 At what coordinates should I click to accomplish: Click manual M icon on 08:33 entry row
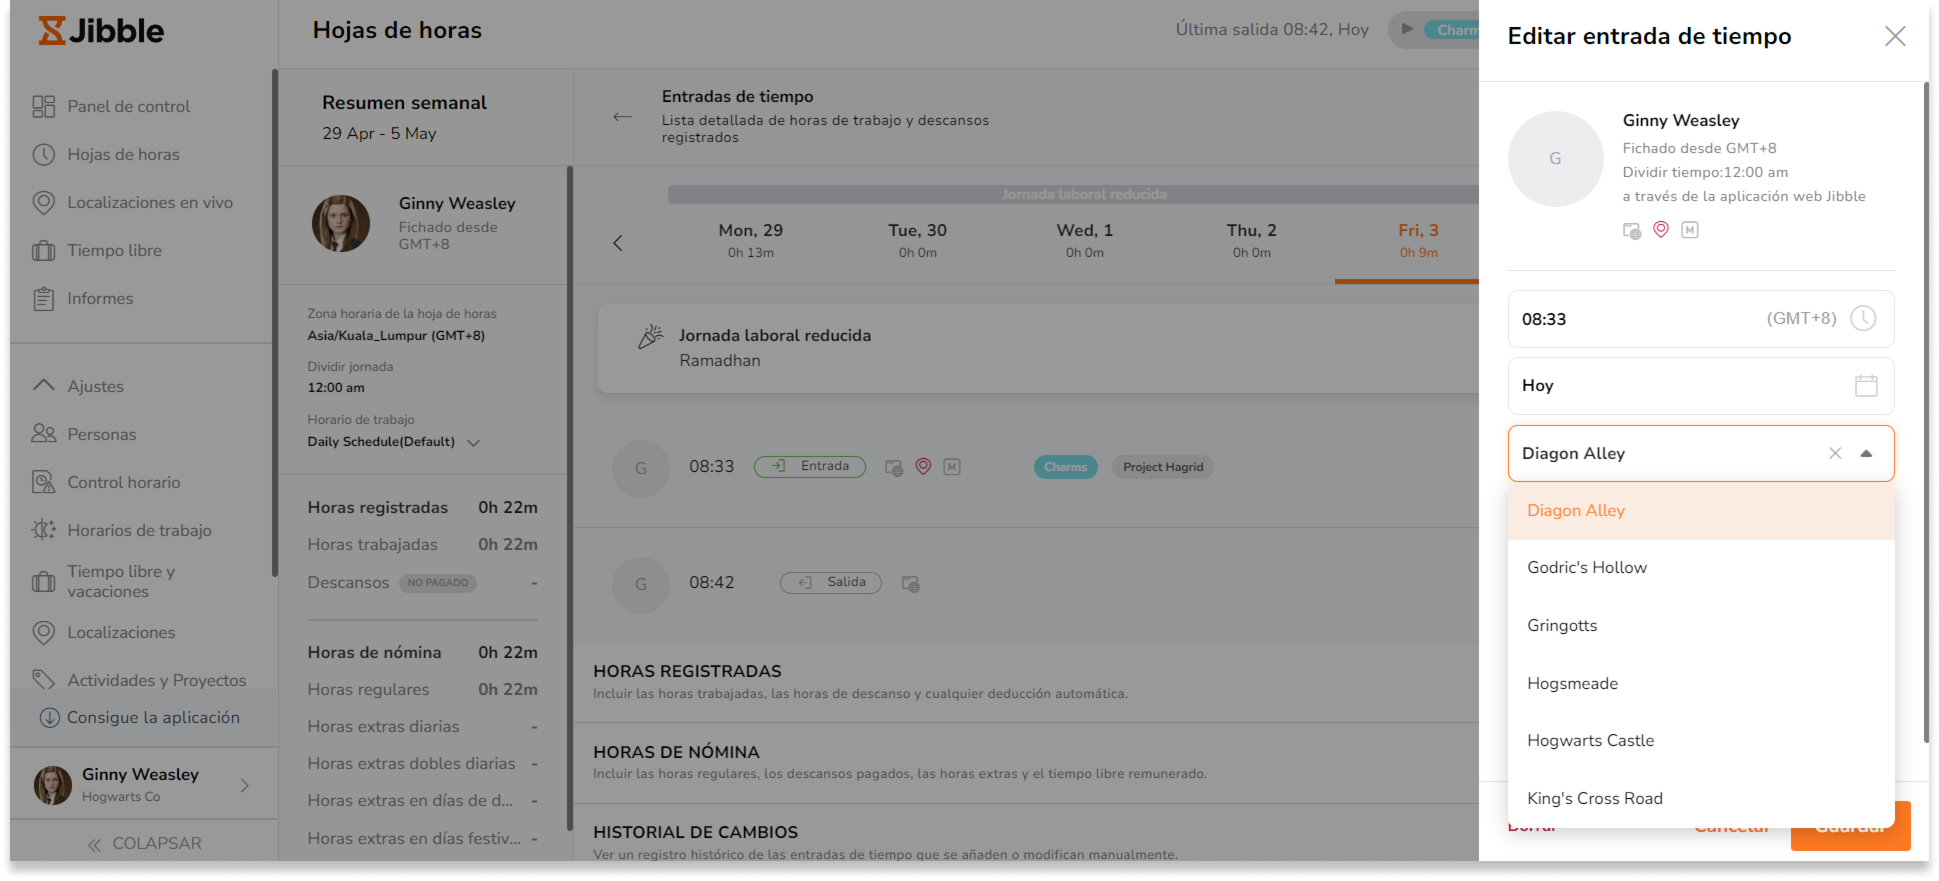[x=951, y=467]
